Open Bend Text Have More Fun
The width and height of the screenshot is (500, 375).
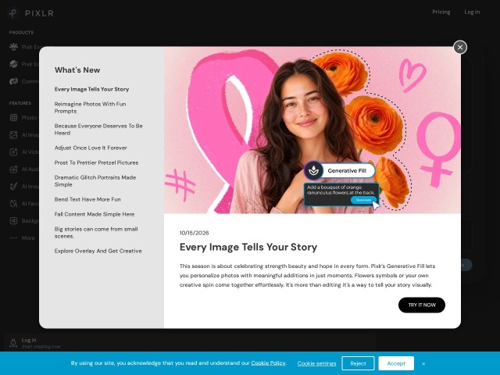click(x=87, y=199)
